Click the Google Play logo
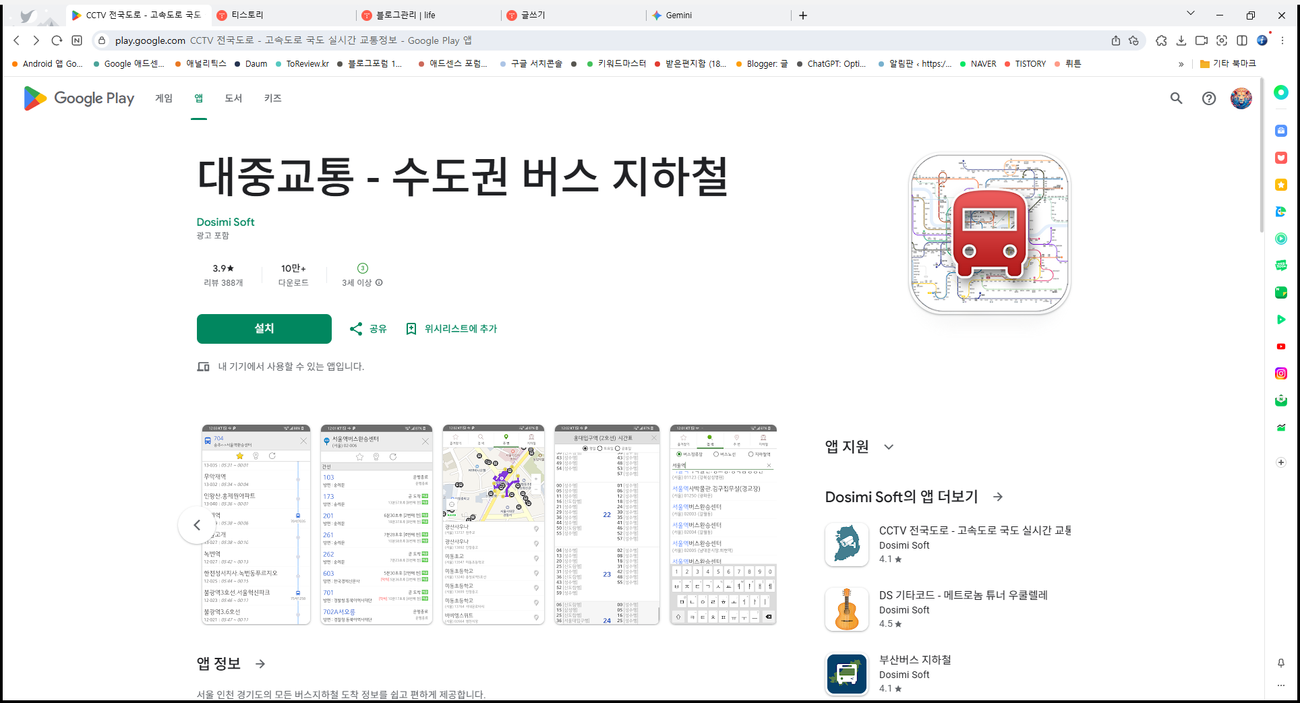The image size is (1300, 703). (79, 98)
